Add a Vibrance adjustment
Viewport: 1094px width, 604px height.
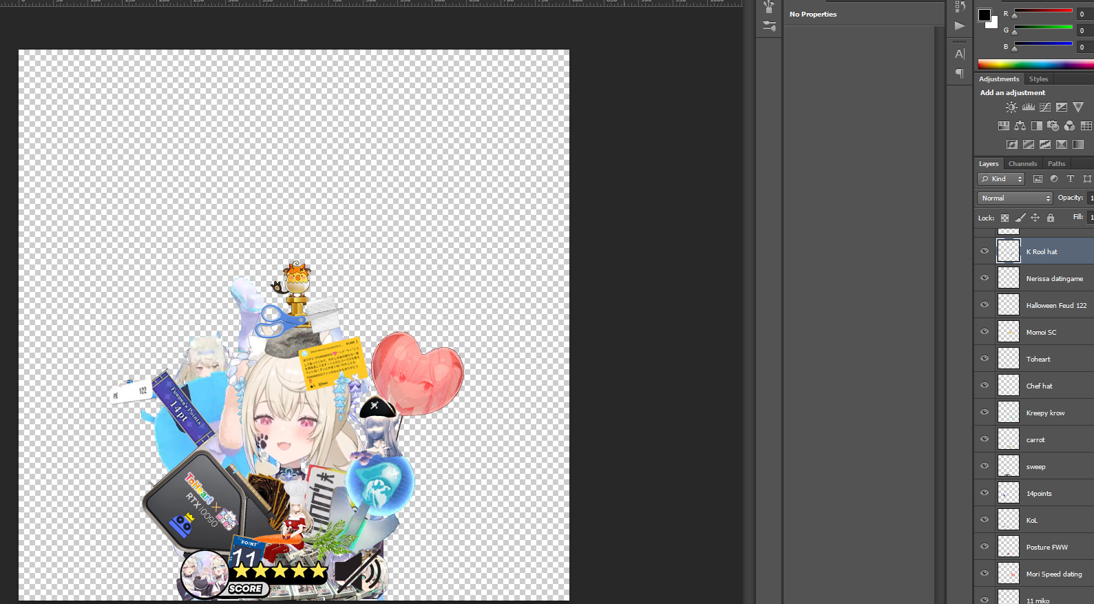[1078, 107]
